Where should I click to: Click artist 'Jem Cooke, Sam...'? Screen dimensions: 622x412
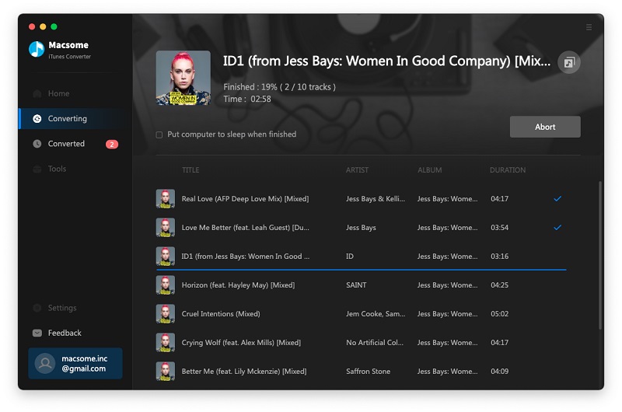(x=376, y=313)
